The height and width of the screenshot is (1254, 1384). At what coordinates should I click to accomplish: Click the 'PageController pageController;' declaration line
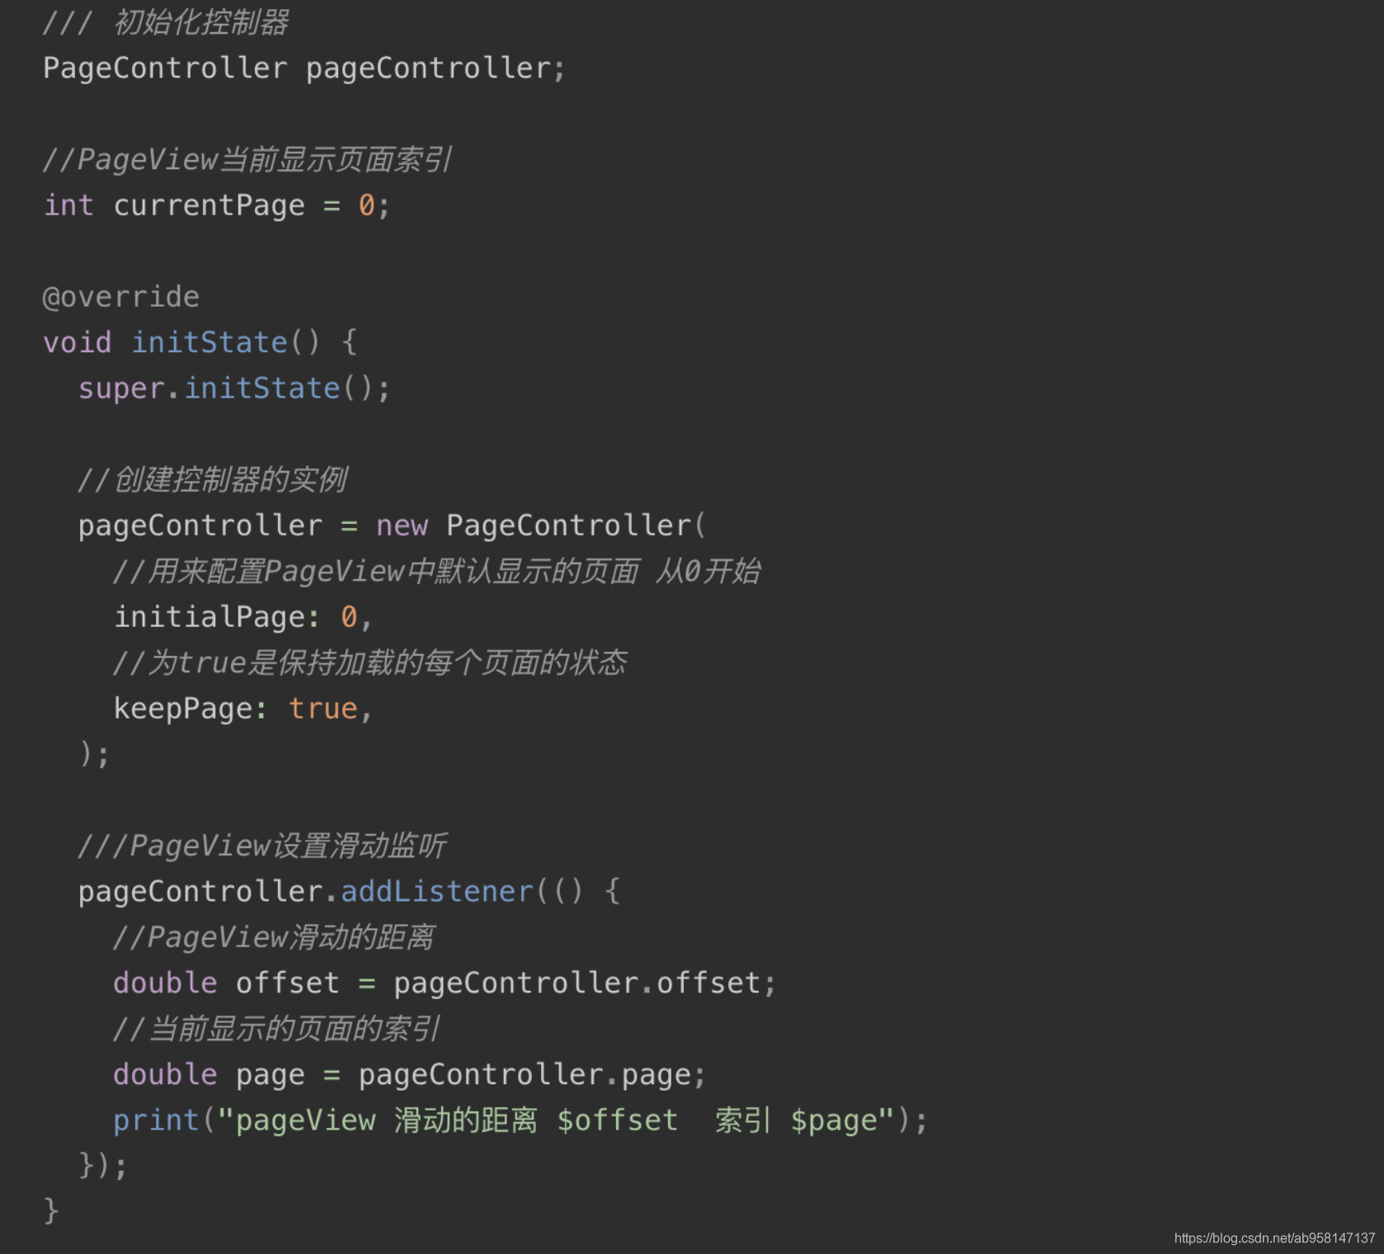[x=304, y=68]
